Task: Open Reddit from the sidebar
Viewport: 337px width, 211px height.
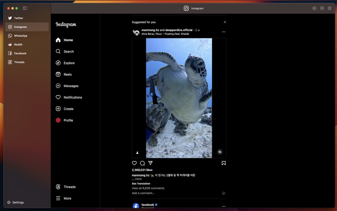Action: coord(27,44)
